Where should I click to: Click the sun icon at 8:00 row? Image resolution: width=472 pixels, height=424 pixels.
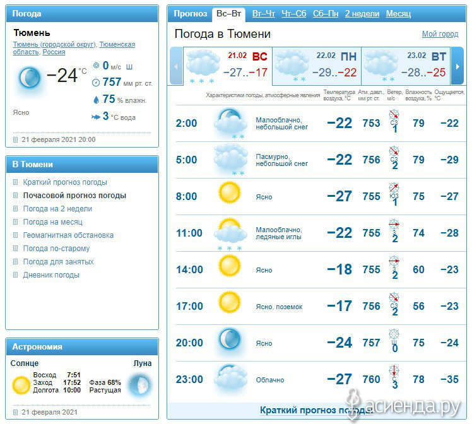tap(230, 193)
